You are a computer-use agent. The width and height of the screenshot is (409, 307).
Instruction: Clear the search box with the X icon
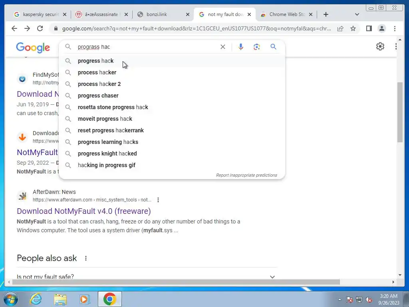tap(223, 47)
